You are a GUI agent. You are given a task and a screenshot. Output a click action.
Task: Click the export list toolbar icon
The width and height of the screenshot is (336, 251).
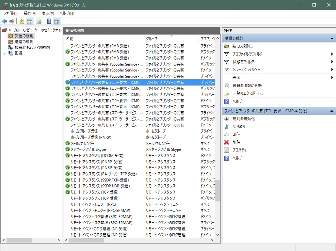pos(39,21)
